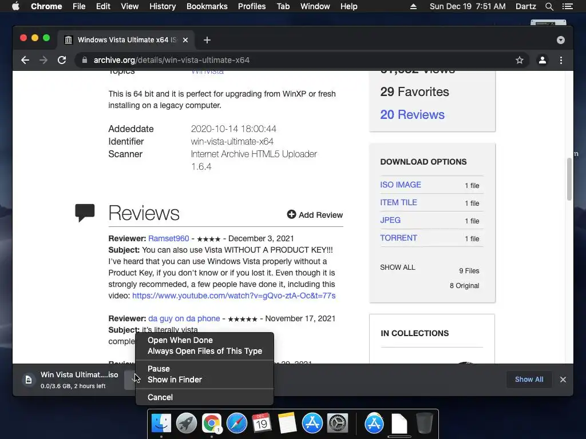This screenshot has height=439, width=586.
Task: Click the date and time in menu bar
Action: click(x=467, y=6)
